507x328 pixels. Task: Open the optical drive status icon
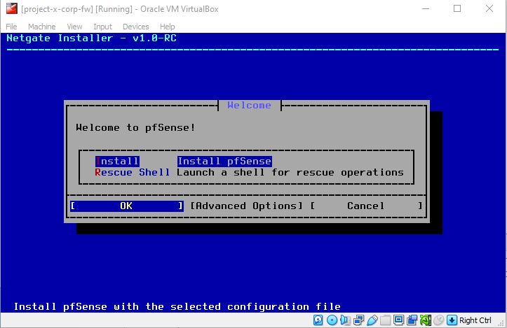pyautogui.click(x=332, y=320)
